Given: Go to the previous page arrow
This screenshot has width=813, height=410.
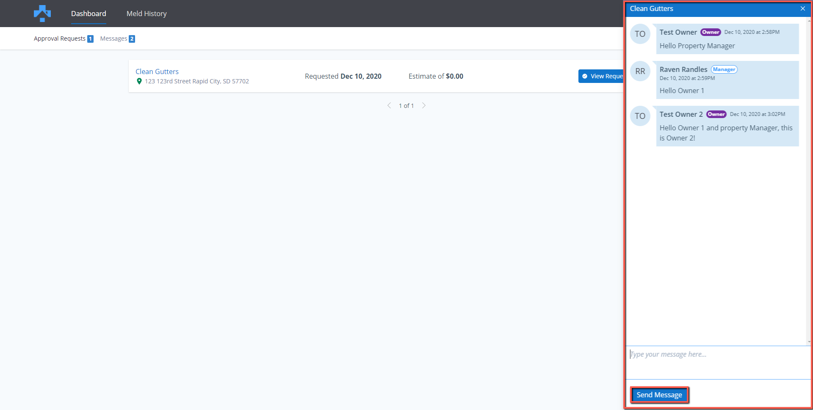Looking at the screenshot, I should pos(389,105).
